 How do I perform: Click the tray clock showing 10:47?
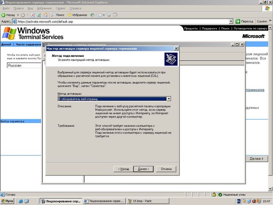click(266, 201)
